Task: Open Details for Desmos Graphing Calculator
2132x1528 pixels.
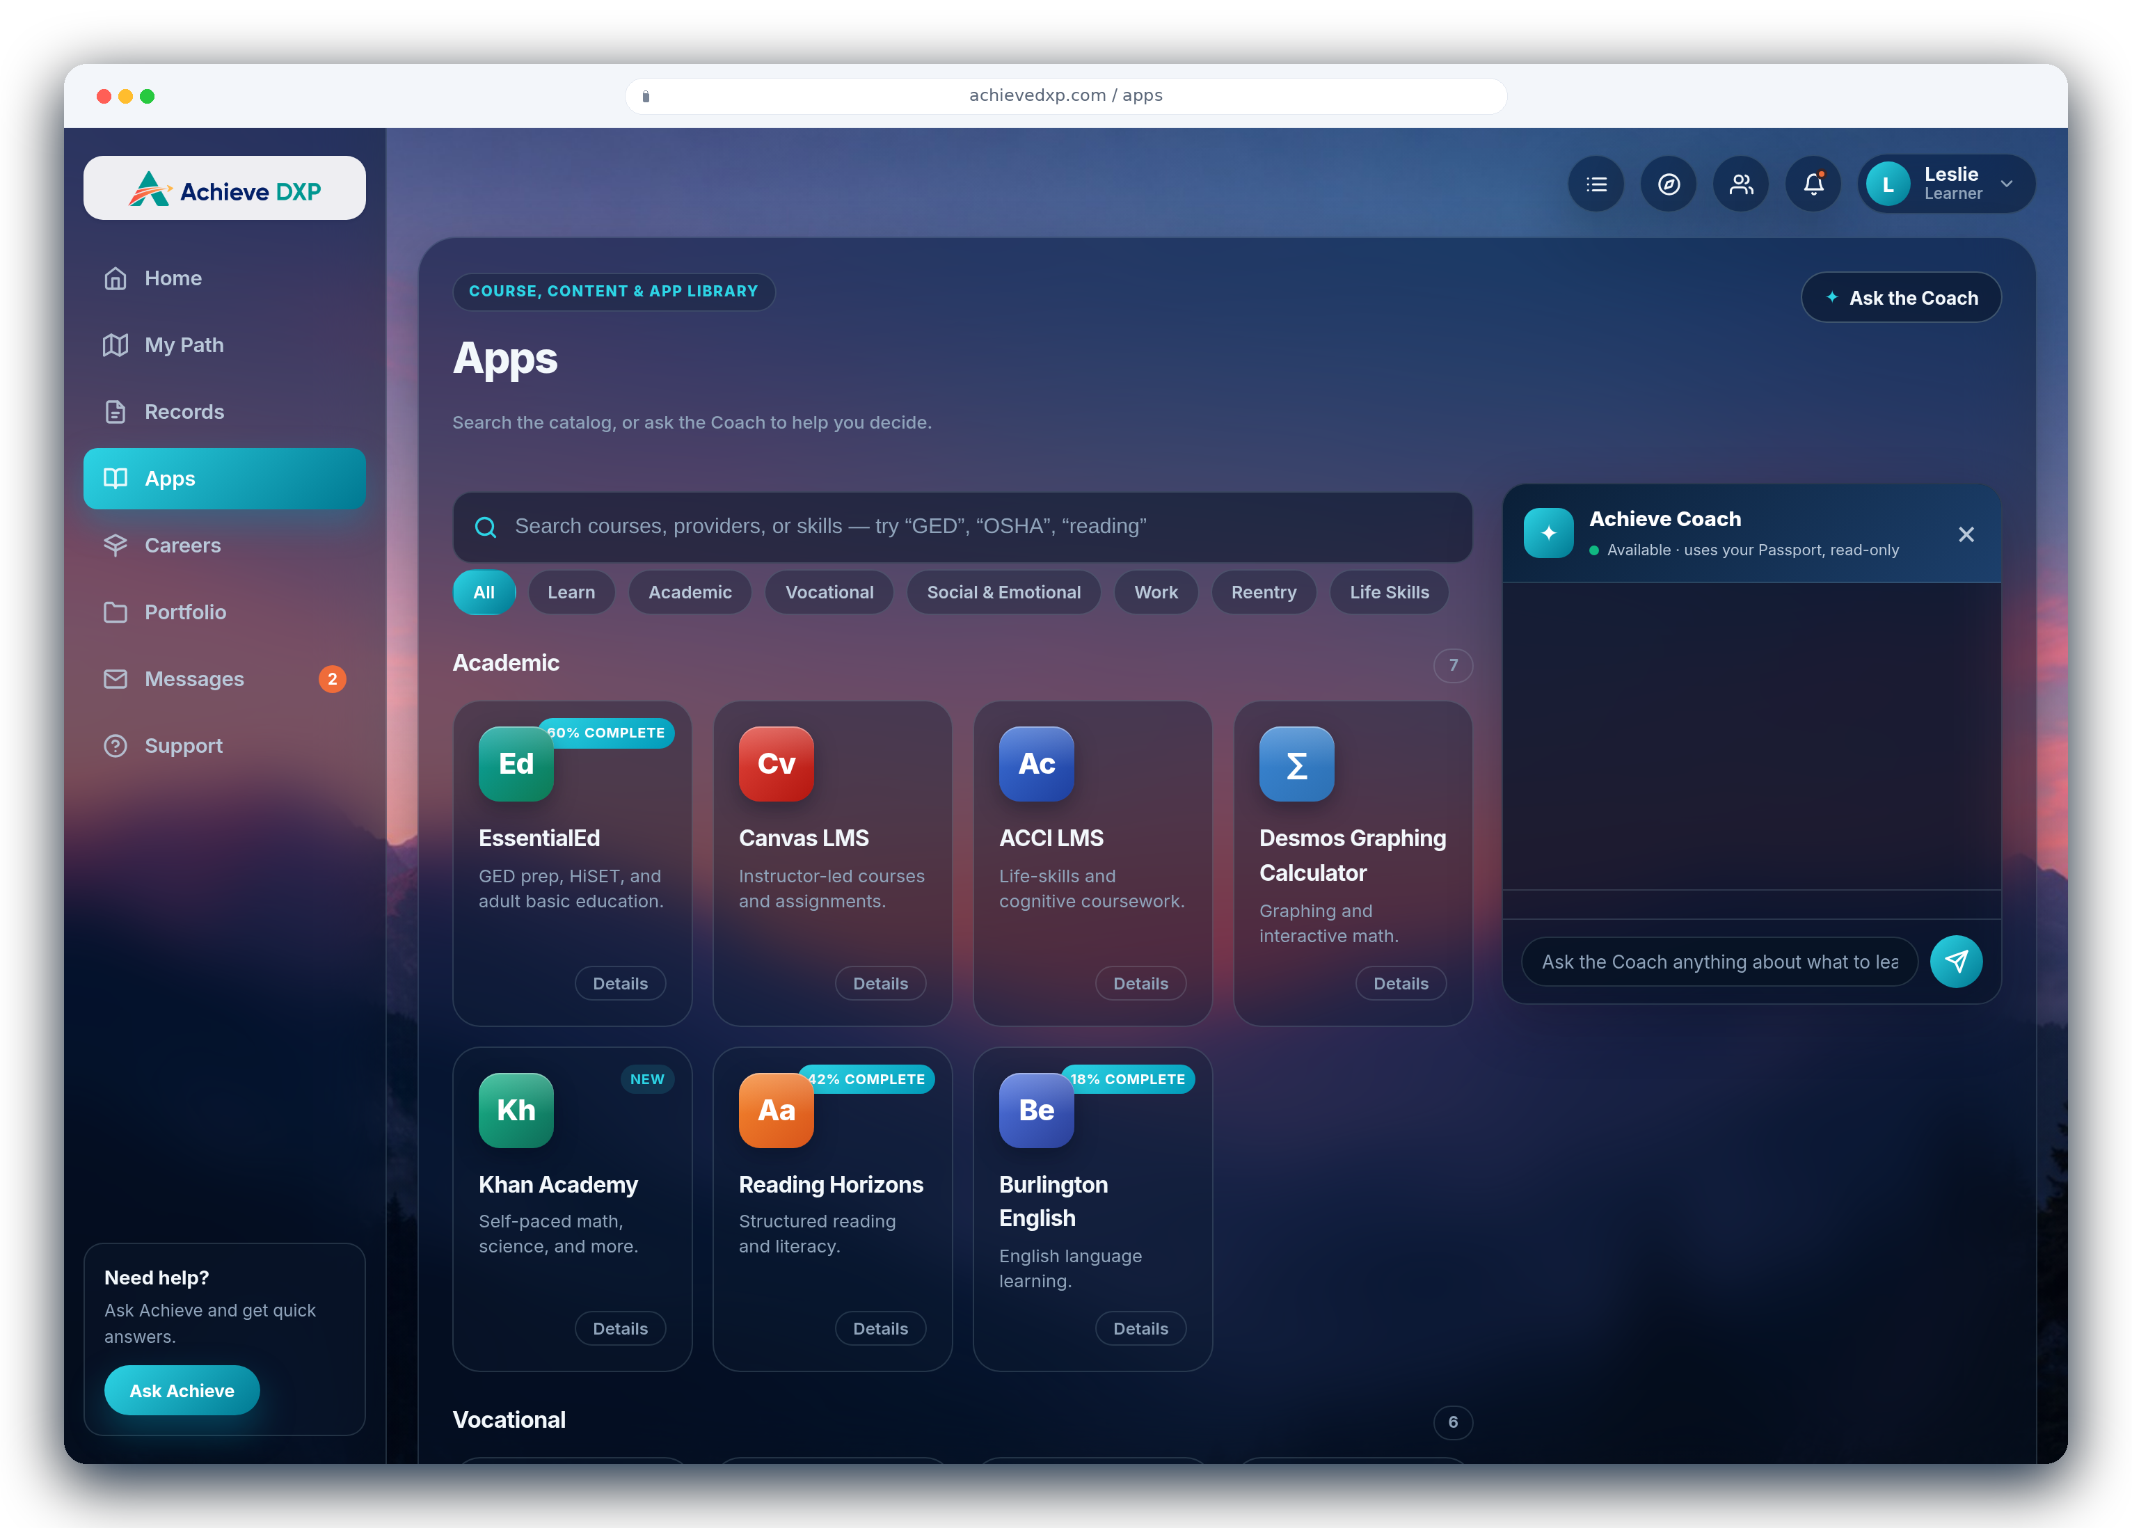Action: click(1401, 984)
